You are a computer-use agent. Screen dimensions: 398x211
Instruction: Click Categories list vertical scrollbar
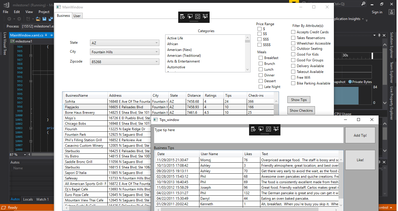tap(248, 54)
